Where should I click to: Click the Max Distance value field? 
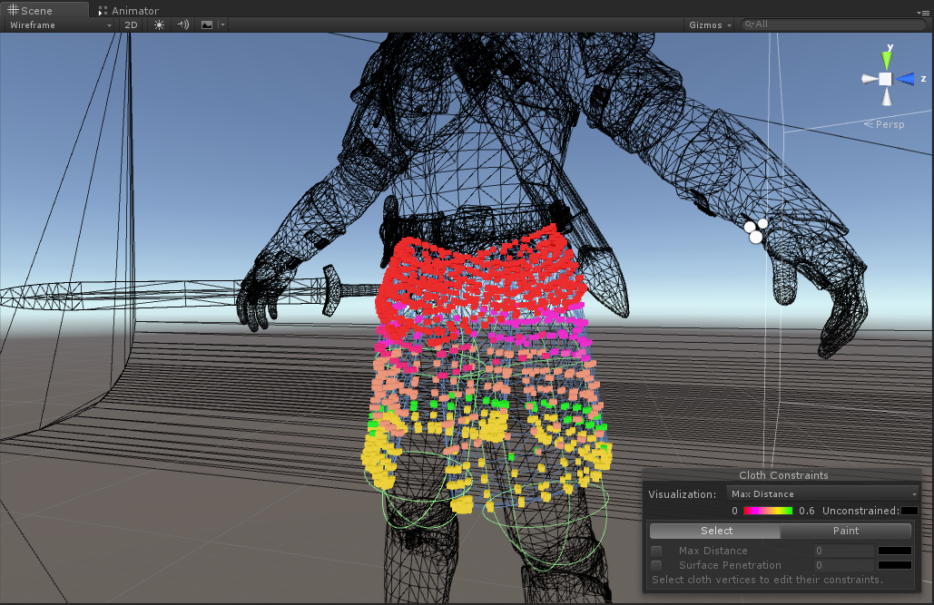coord(843,551)
